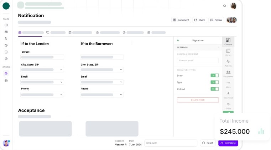Screen dimensions: 271x150
Task: Open the Recipients panel icon
Action: coord(228,73)
